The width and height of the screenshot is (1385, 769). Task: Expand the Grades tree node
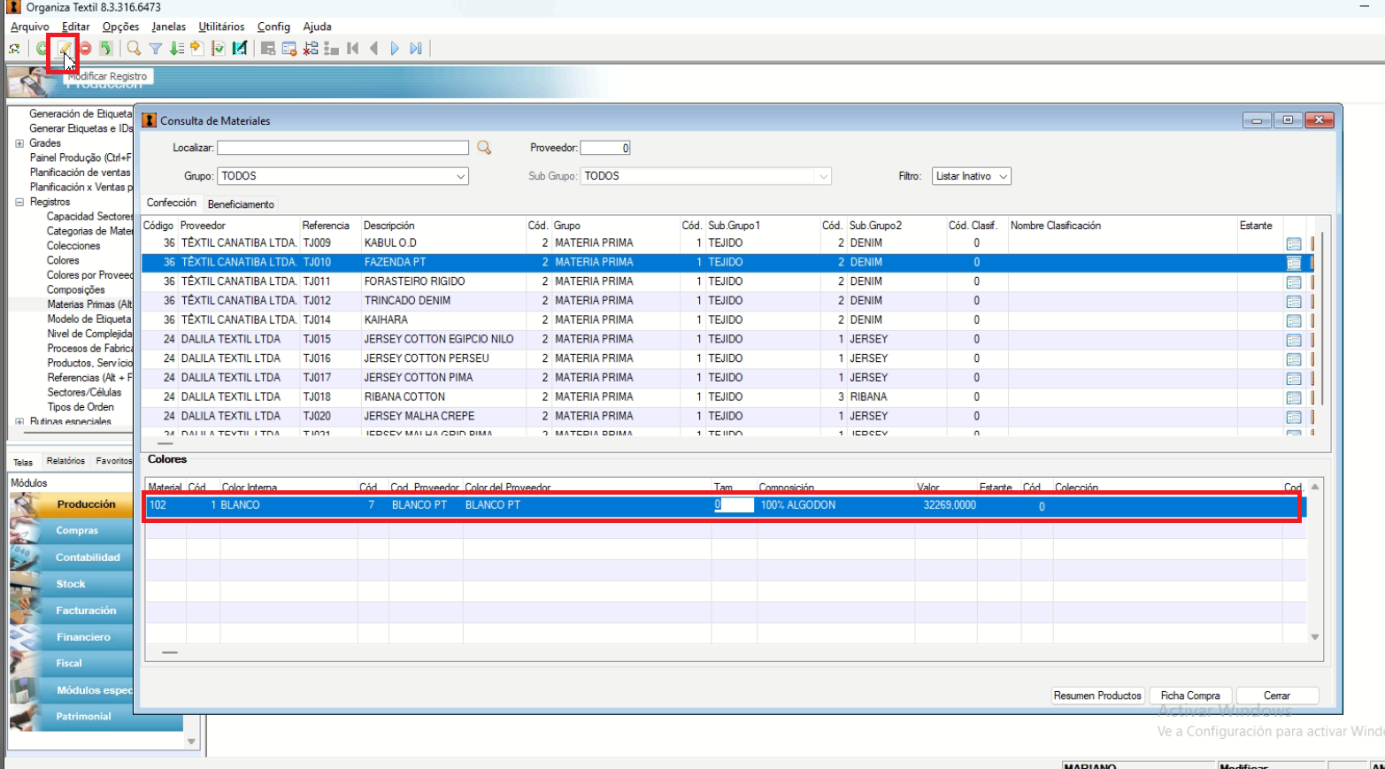tap(19, 143)
